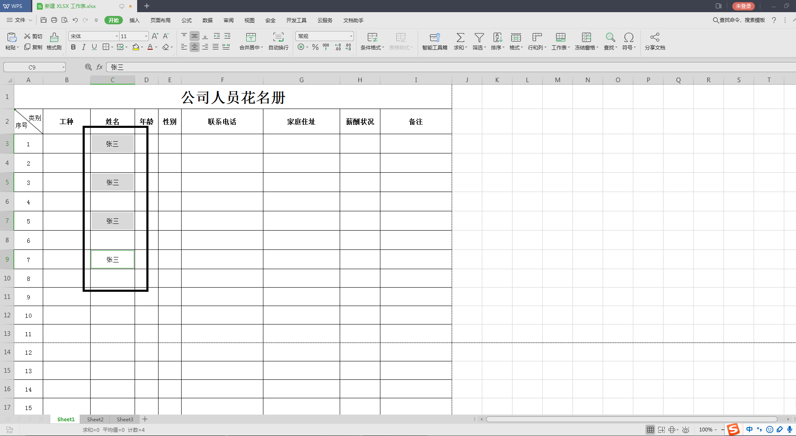The height and width of the screenshot is (436, 796).
Task: Toggle top vertical alignment
Action: coord(184,36)
